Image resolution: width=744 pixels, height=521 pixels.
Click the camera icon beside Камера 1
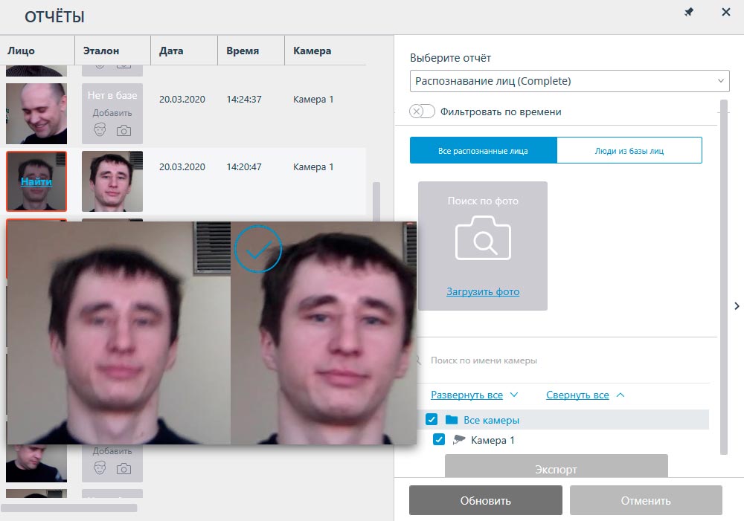point(459,440)
